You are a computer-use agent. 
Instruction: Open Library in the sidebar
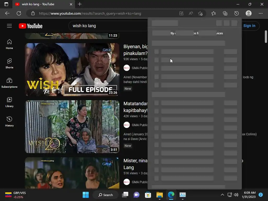pos(9,102)
